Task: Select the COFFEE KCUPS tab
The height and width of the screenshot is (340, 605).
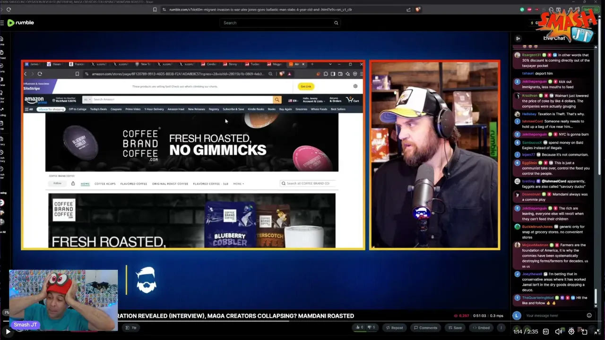Action: point(105,184)
